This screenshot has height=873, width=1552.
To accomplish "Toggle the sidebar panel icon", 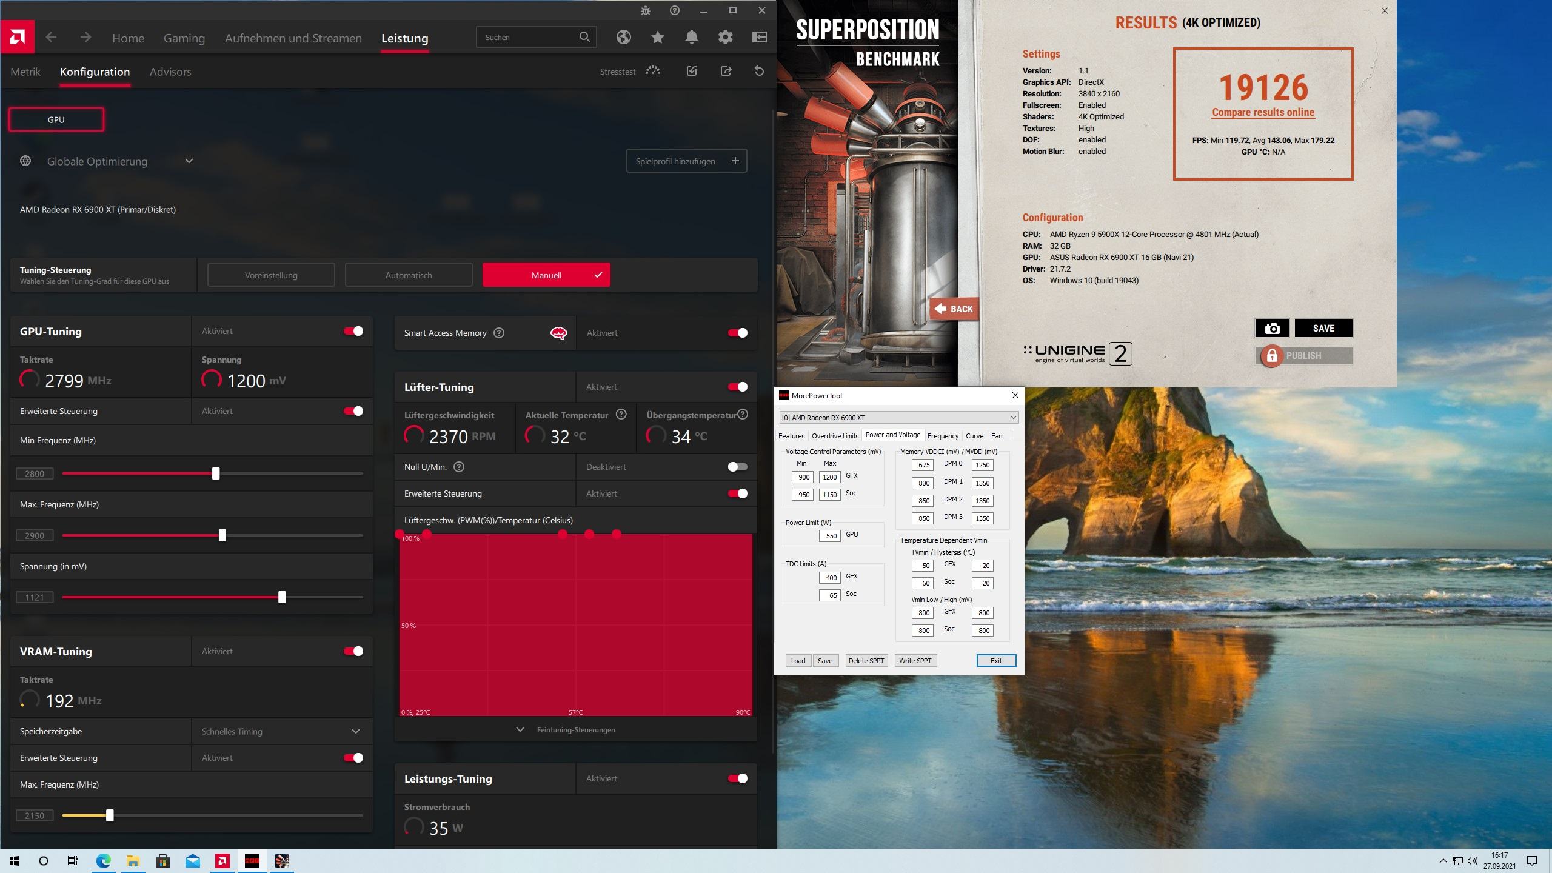I will click(760, 38).
